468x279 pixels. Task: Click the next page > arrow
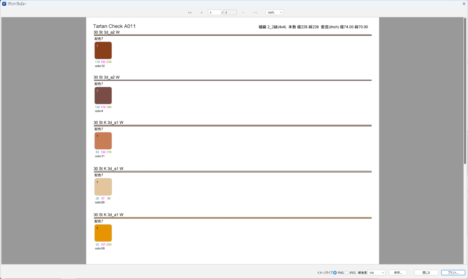243,13
